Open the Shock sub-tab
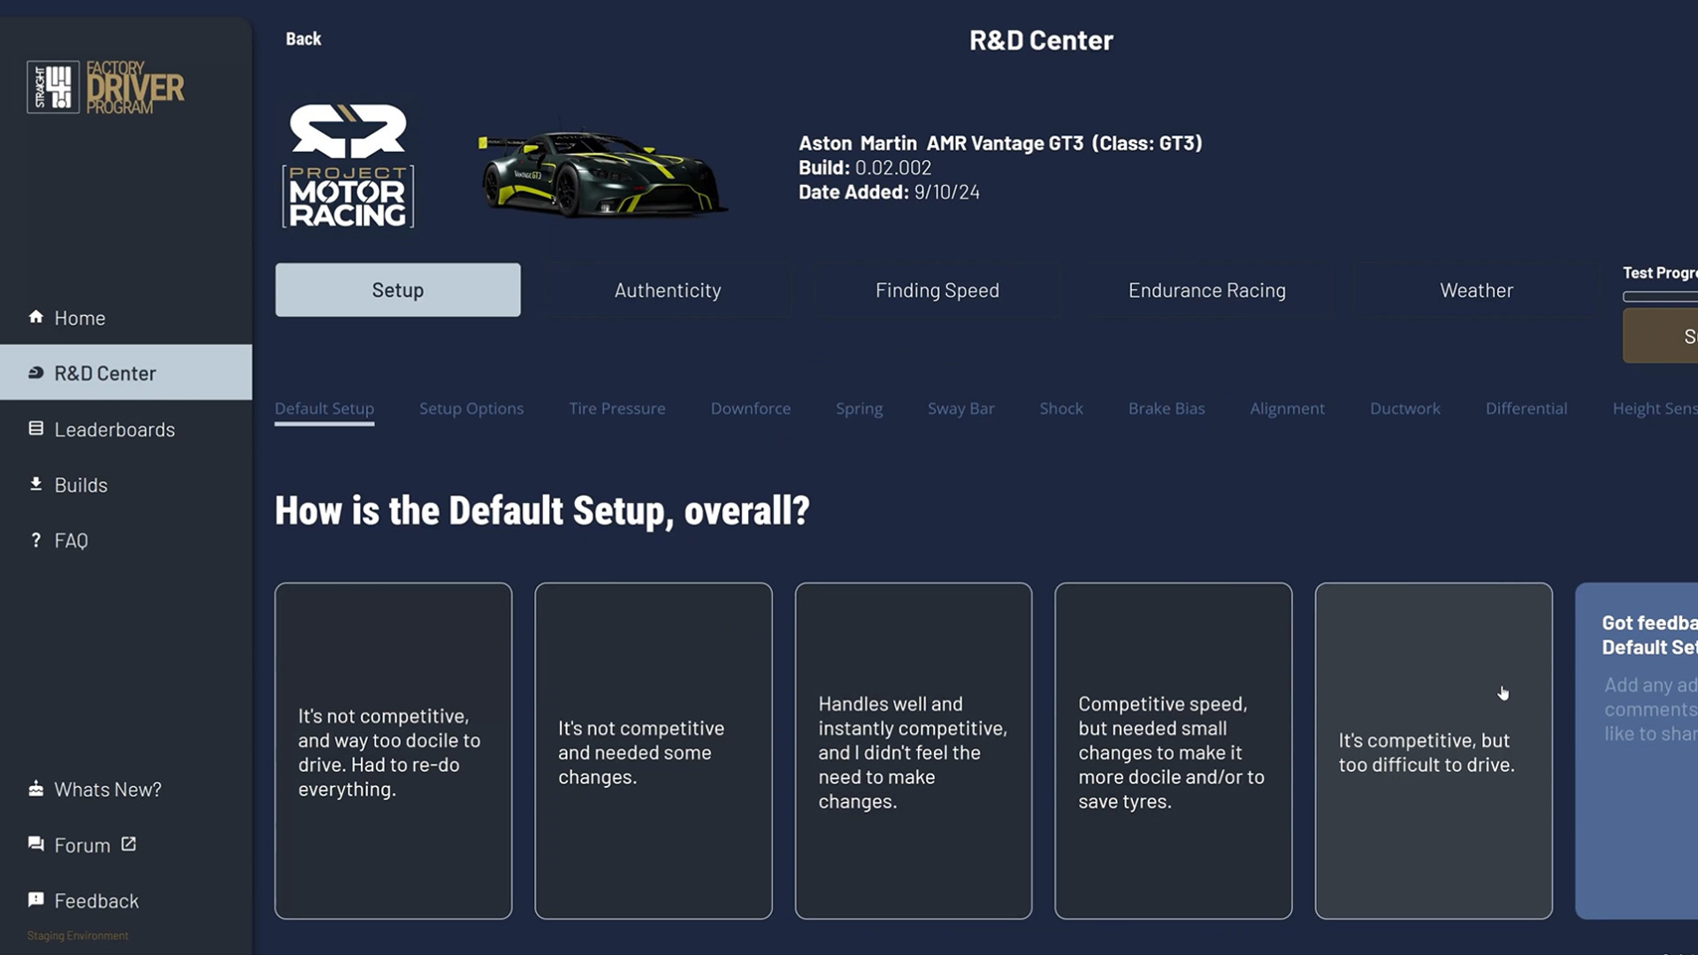 [x=1061, y=409]
